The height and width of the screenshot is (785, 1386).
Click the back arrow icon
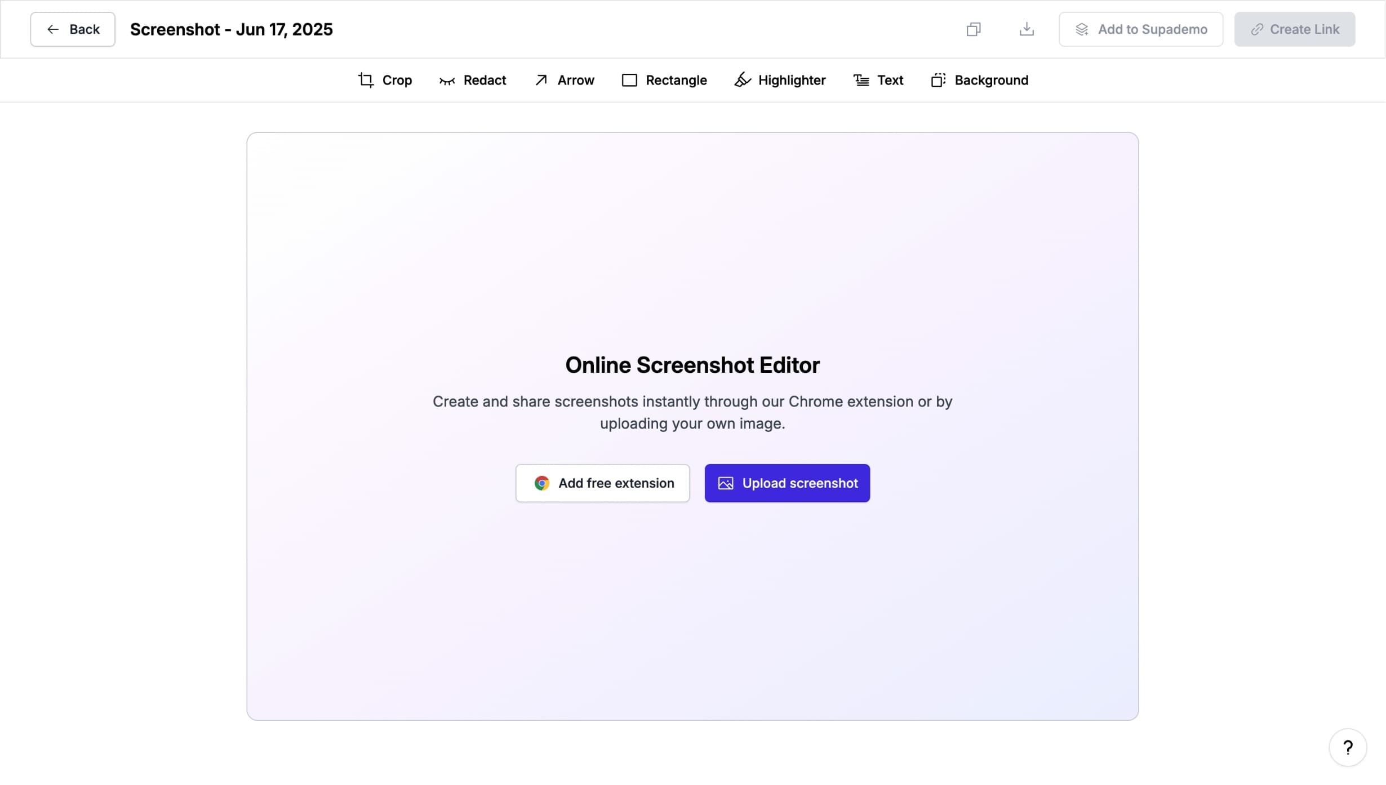54,29
